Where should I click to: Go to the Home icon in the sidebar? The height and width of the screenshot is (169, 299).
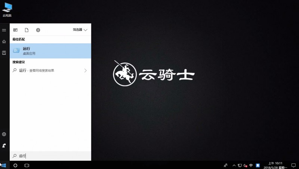[x=4, y=42]
